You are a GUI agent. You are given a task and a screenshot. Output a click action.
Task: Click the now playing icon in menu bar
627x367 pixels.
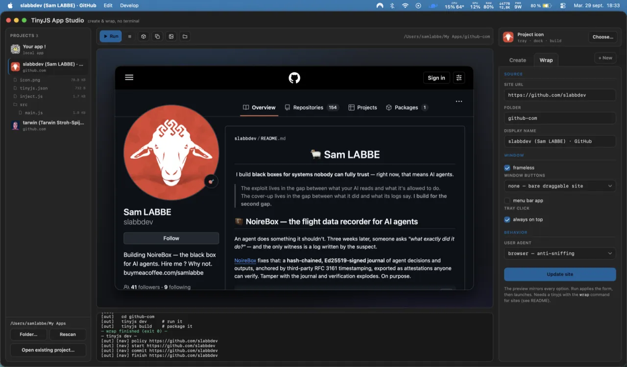418,6
